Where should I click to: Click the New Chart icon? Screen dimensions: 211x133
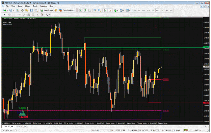[5, 10]
